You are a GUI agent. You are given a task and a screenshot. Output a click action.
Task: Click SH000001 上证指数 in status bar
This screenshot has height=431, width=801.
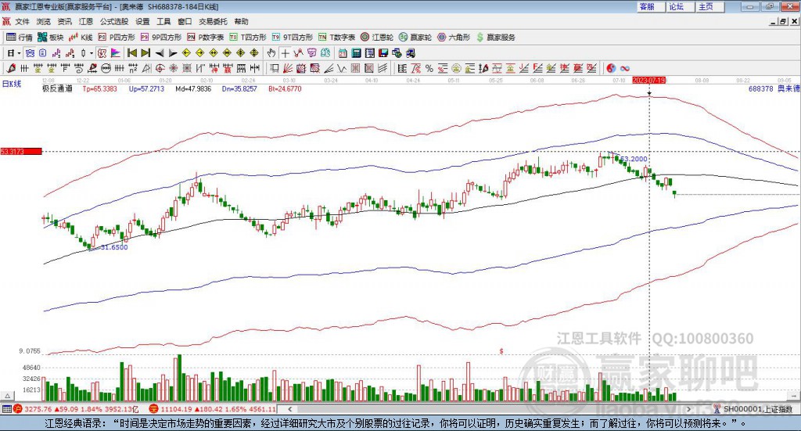coord(757,409)
